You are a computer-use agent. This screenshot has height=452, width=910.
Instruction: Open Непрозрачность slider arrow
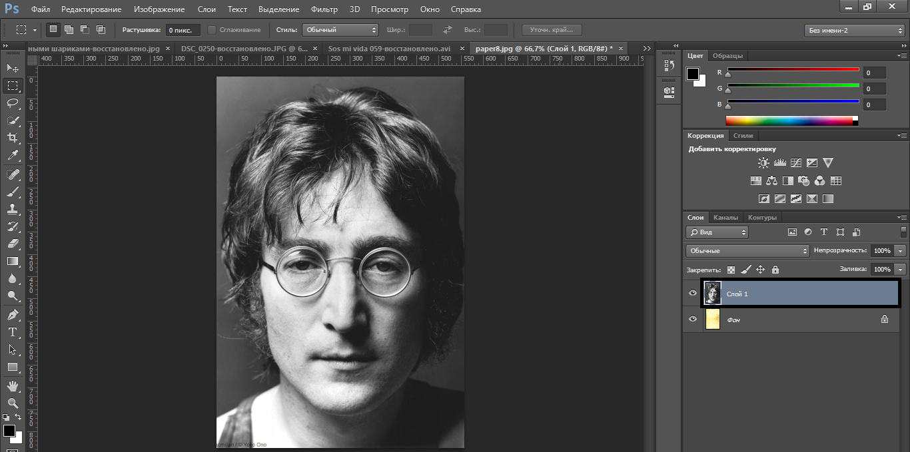tap(901, 251)
